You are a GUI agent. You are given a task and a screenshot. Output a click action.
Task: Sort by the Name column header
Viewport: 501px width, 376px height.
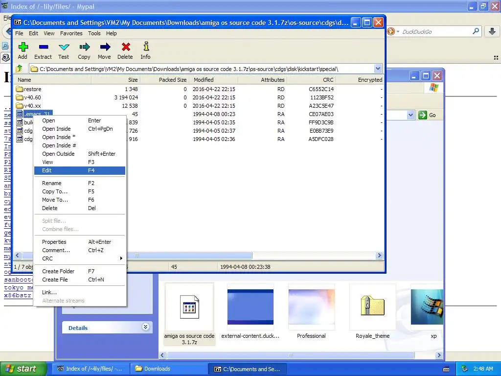tap(53, 80)
